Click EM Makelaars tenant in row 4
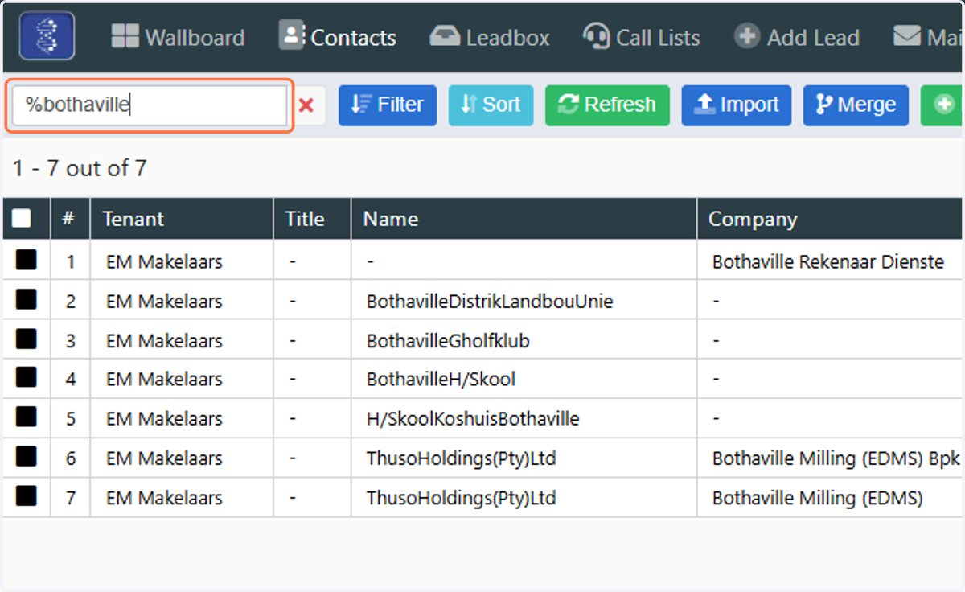965x592 pixels. tap(164, 380)
